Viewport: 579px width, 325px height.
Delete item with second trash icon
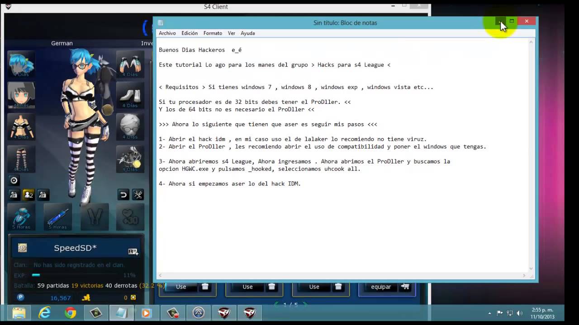271,286
